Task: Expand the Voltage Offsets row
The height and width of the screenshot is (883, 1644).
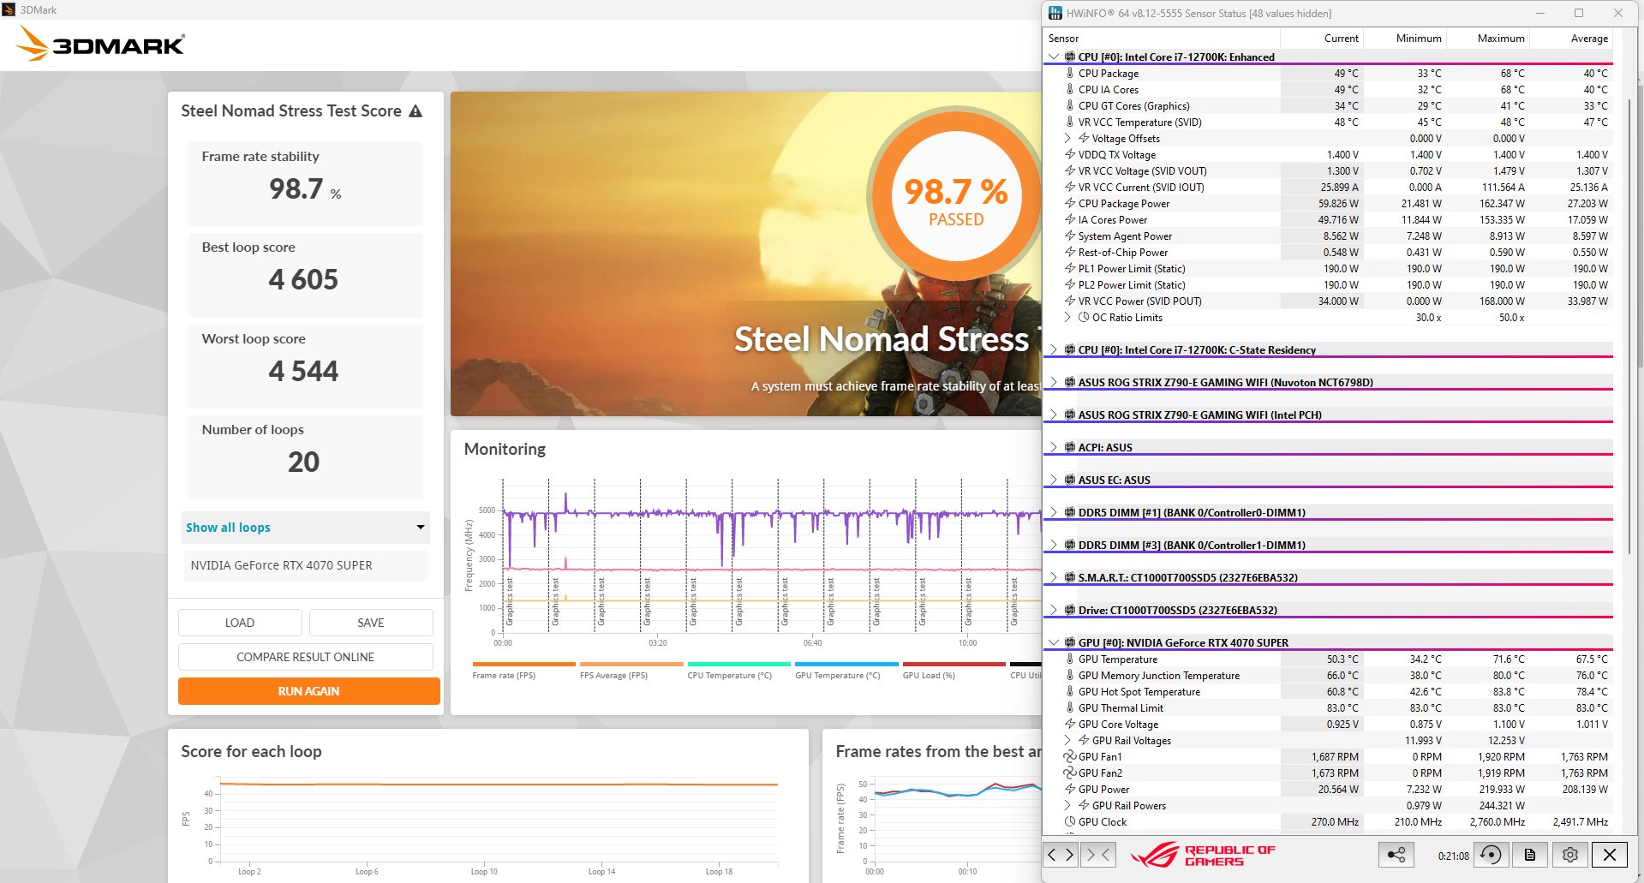Action: 1067,138
